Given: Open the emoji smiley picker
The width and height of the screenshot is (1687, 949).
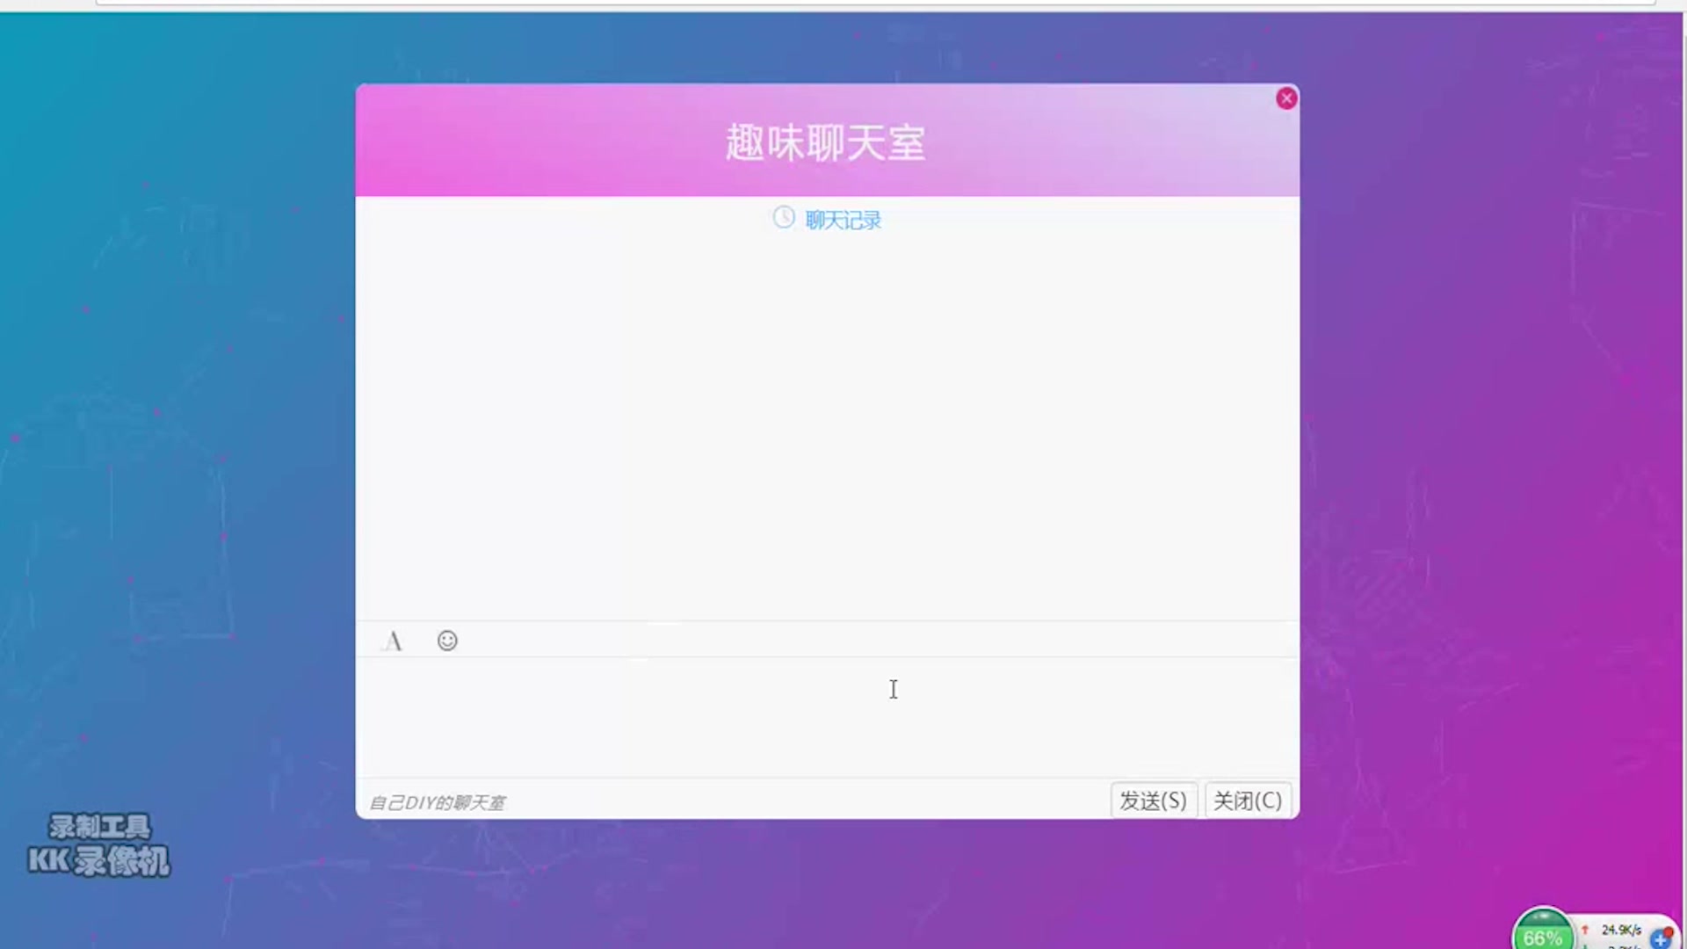Looking at the screenshot, I should pyautogui.click(x=447, y=641).
